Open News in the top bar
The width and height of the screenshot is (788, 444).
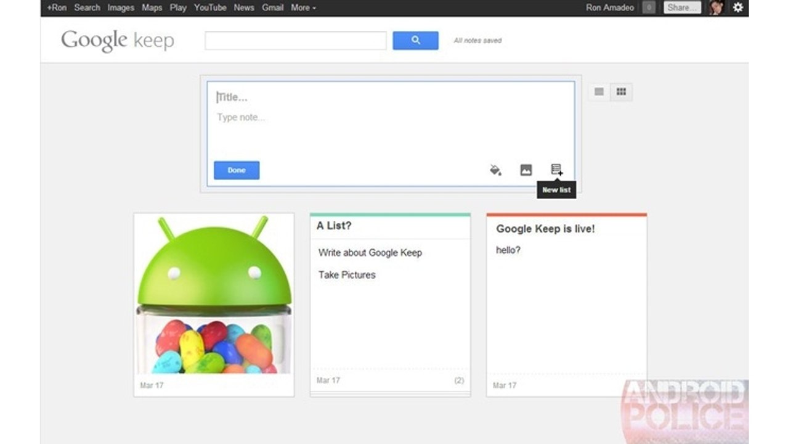pos(244,7)
